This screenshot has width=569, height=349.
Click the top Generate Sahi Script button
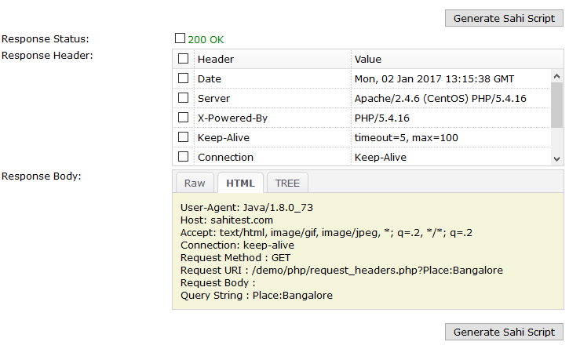pyautogui.click(x=504, y=18)
